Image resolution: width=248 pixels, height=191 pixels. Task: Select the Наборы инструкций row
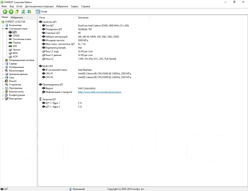point(81,37)
